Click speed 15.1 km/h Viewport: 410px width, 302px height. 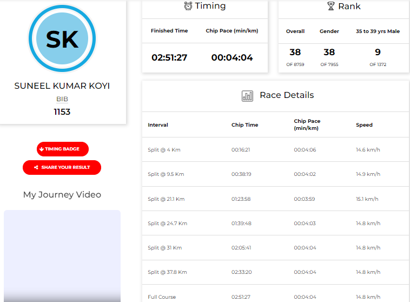tap(367, 199)
